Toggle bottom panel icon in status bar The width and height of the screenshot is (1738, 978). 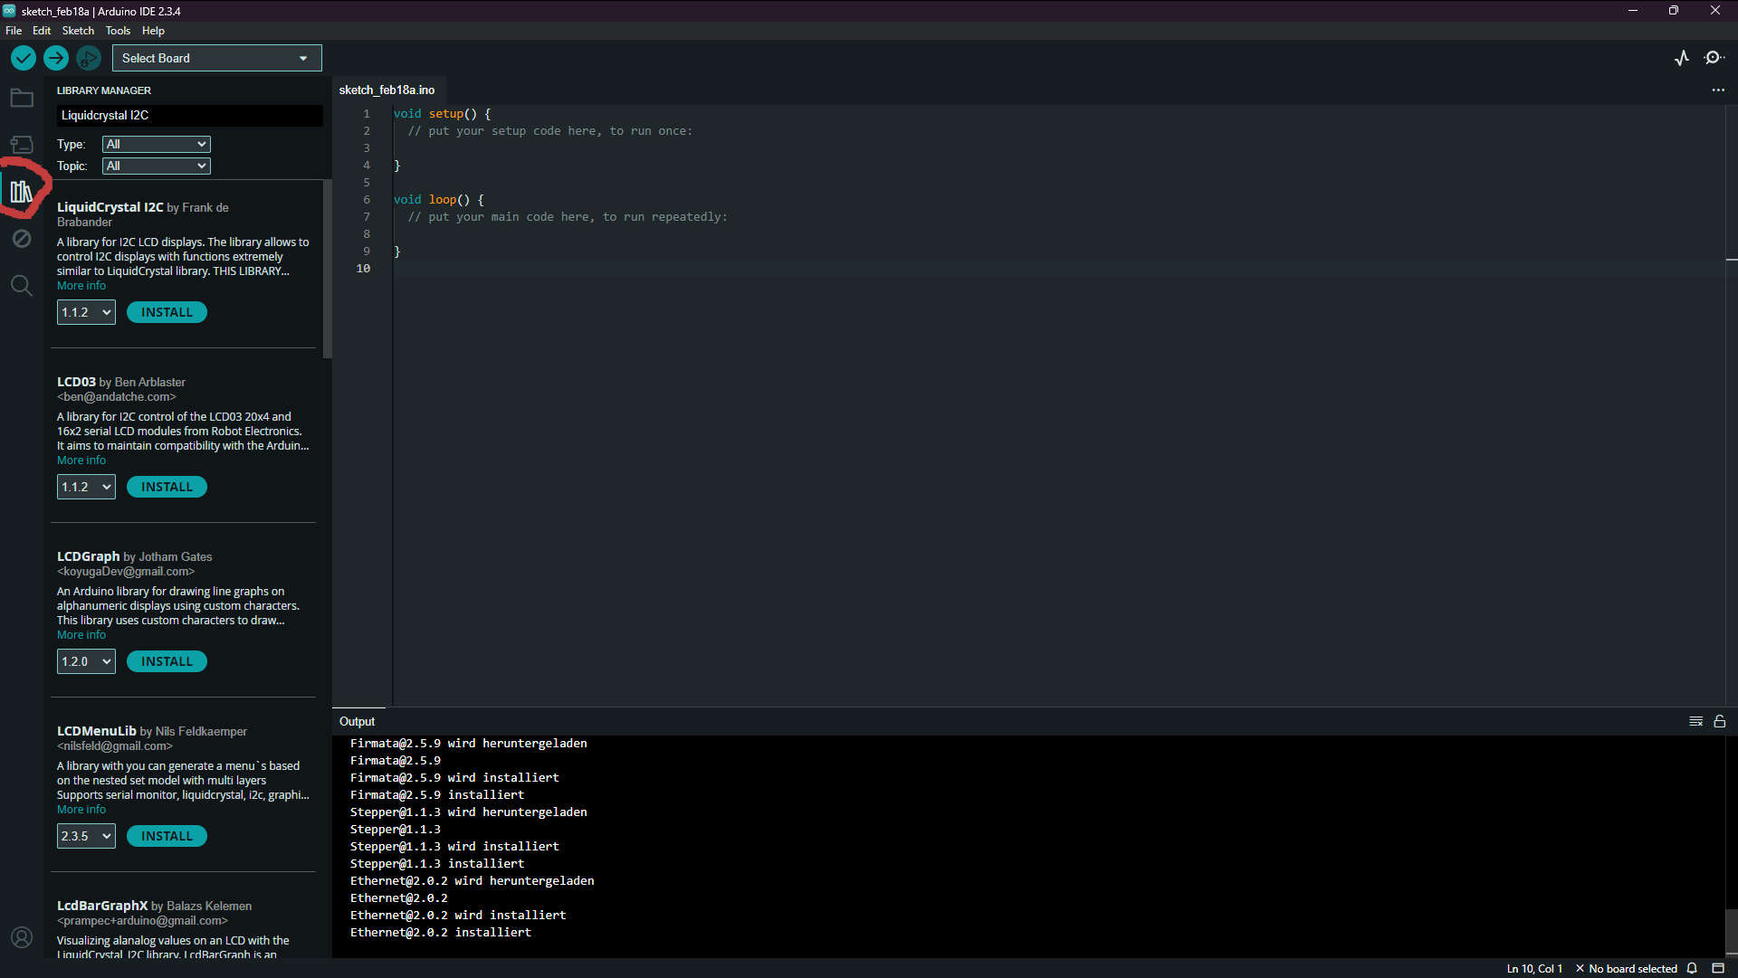[1718, 968]
